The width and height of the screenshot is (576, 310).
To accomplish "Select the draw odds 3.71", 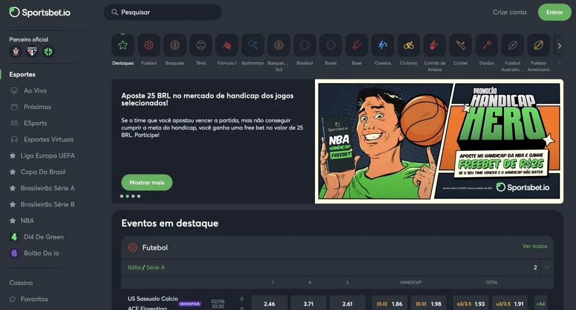I will tap(308, 304).
